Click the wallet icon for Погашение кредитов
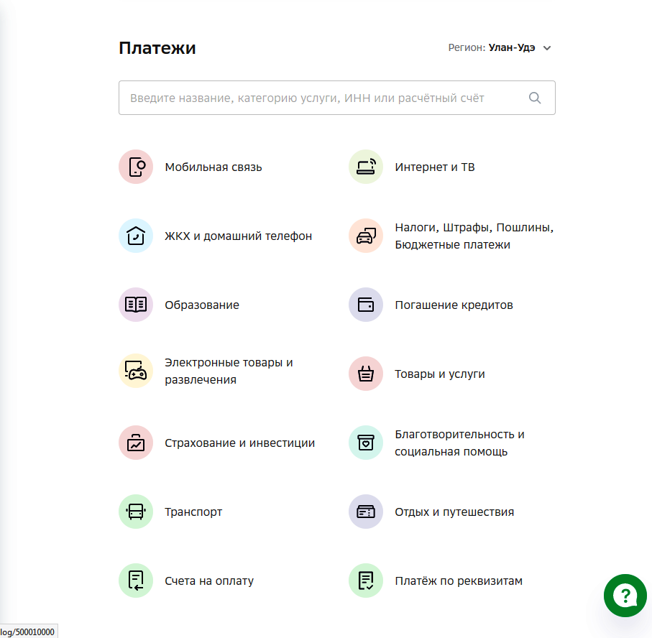 coord(366,305)
